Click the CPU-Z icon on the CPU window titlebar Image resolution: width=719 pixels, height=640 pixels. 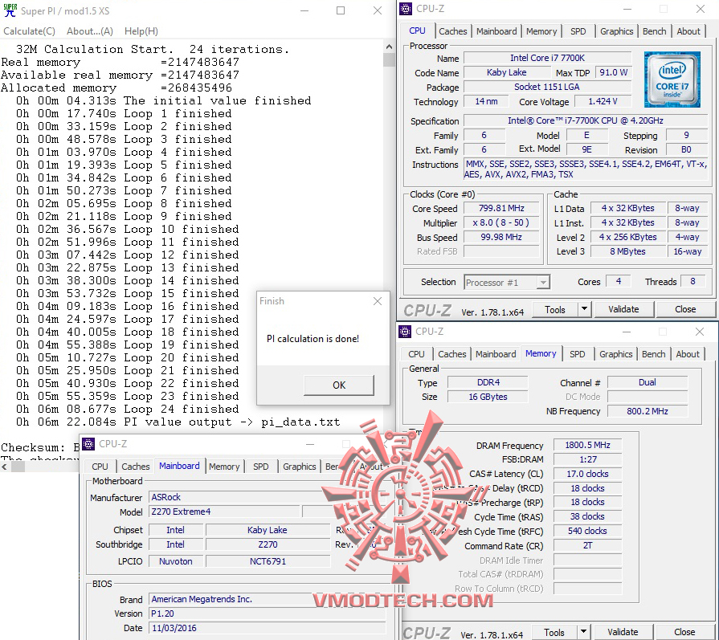coord(406,8)
